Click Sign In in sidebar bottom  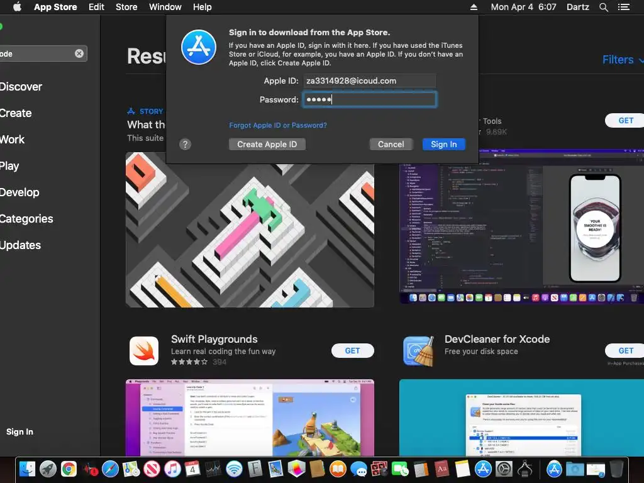[x=19, y=431]
